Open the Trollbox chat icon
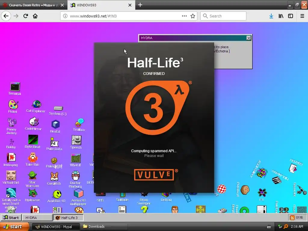 pos(79,125)
